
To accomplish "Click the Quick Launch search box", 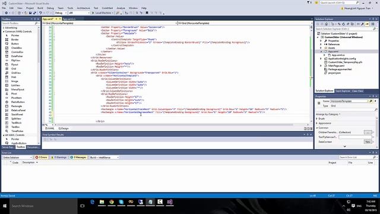I will click(x=339, y=2).
